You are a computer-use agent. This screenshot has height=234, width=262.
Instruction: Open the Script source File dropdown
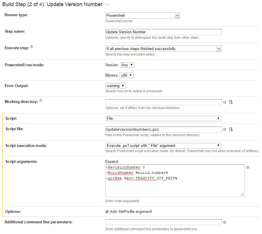163,119
